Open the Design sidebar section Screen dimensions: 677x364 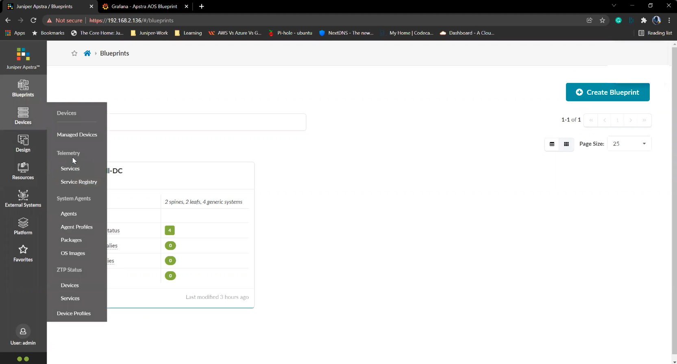pos(23,144)
